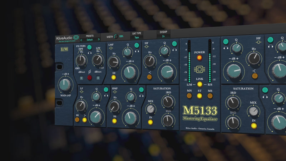286x161 pixels.
Task: Click the headphone solo icon in FILTERS section
Action: click(x=89, y=52)
